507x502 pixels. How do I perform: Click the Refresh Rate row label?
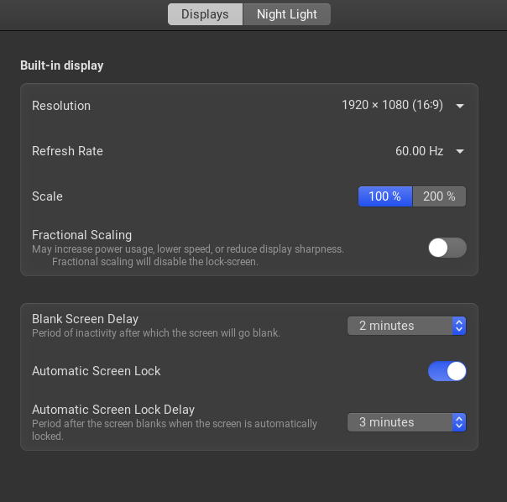(x=67, y=152)
